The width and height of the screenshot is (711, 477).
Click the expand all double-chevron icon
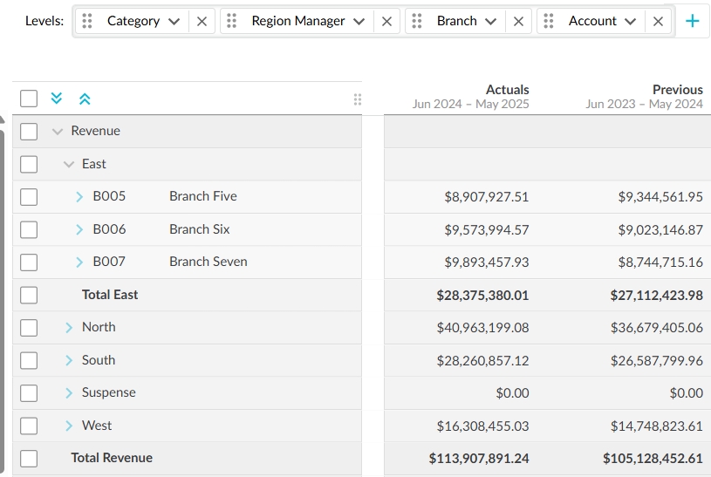57,99
